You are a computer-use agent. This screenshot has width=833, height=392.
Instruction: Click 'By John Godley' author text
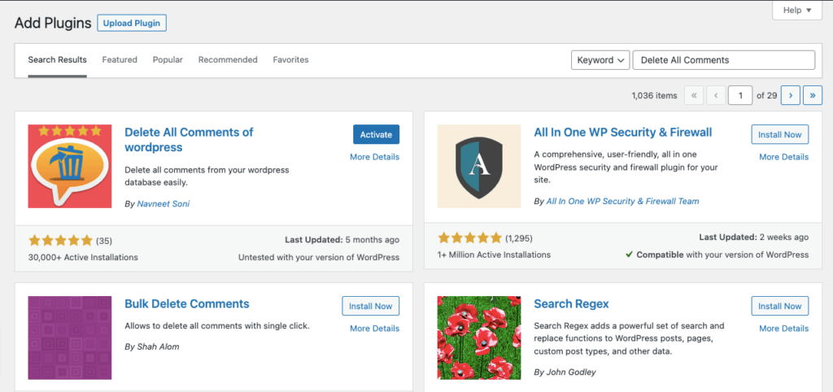tap(565, 372)
